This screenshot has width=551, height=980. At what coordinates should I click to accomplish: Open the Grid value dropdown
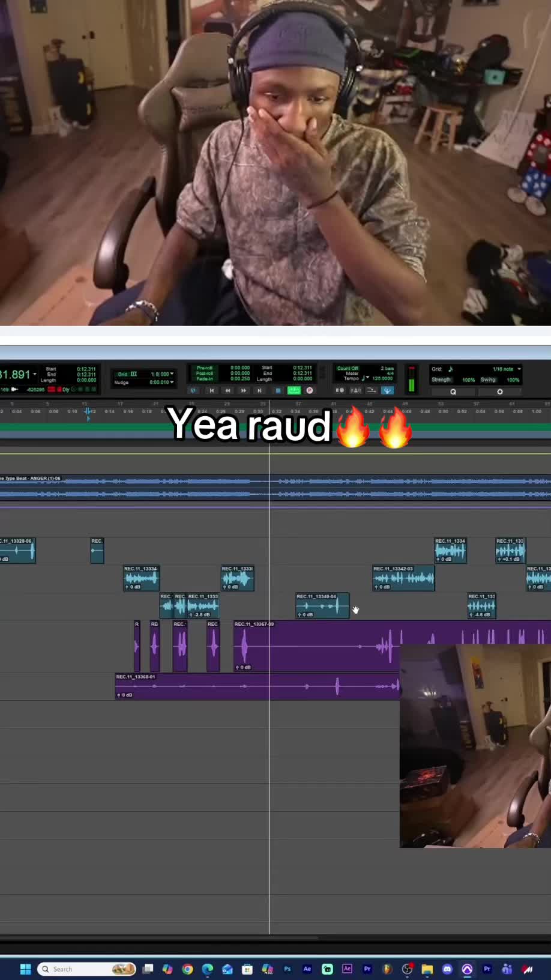pos(161,374)
